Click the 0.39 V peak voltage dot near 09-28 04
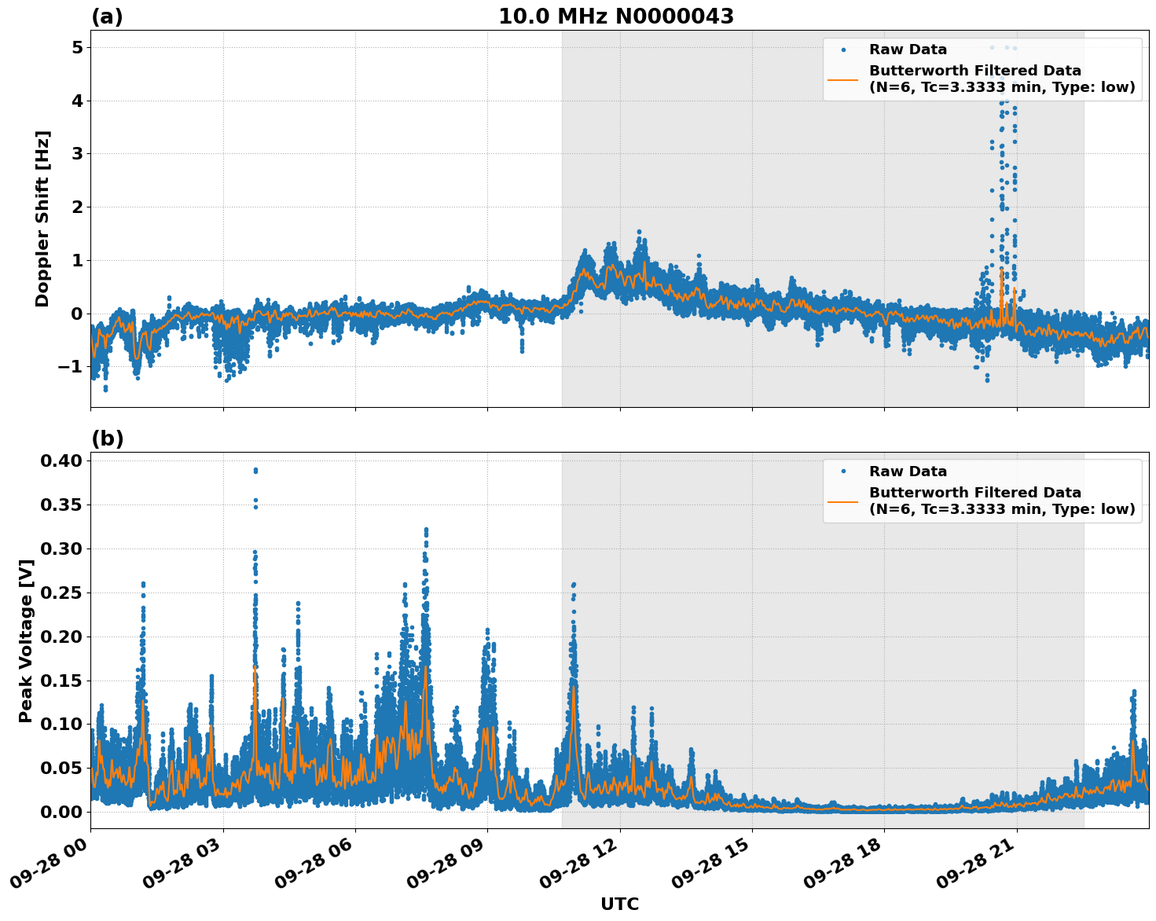This screenshot has width=1156, height=921. [255, 469]
